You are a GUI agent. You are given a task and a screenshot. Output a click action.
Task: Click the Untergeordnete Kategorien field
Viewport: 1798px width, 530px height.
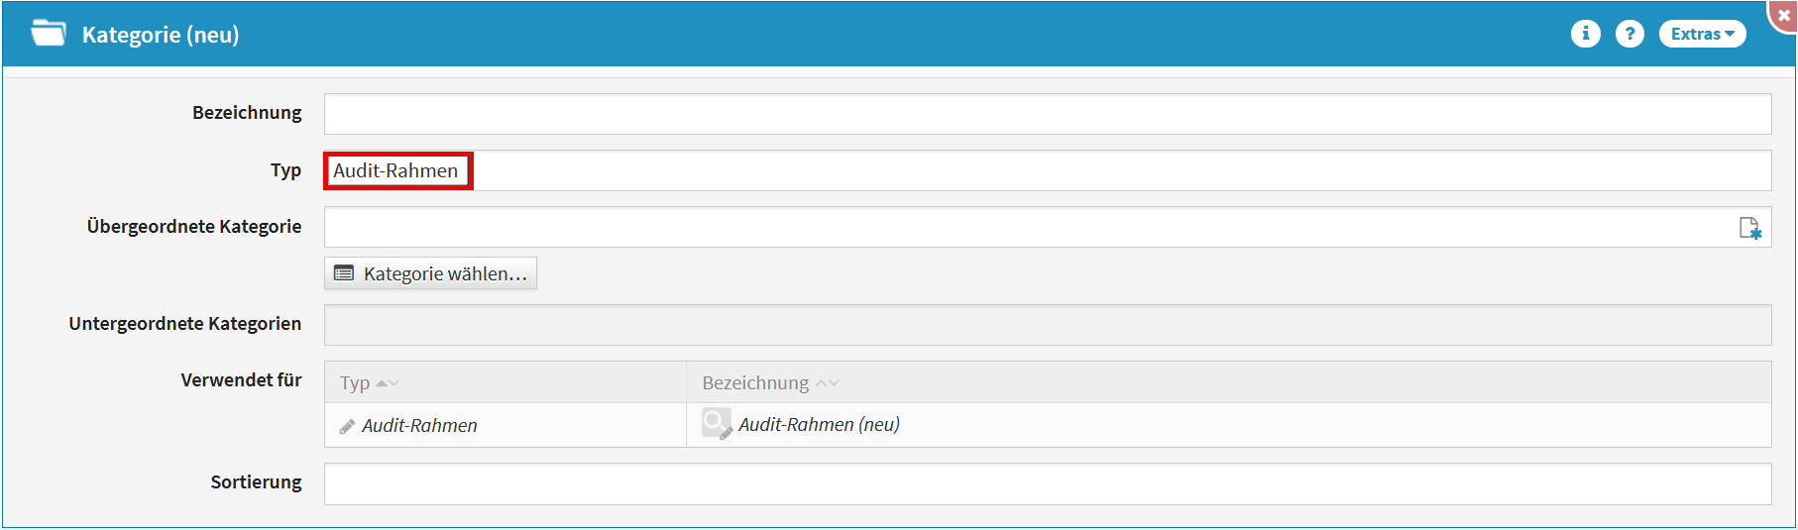click(1047, 325)
